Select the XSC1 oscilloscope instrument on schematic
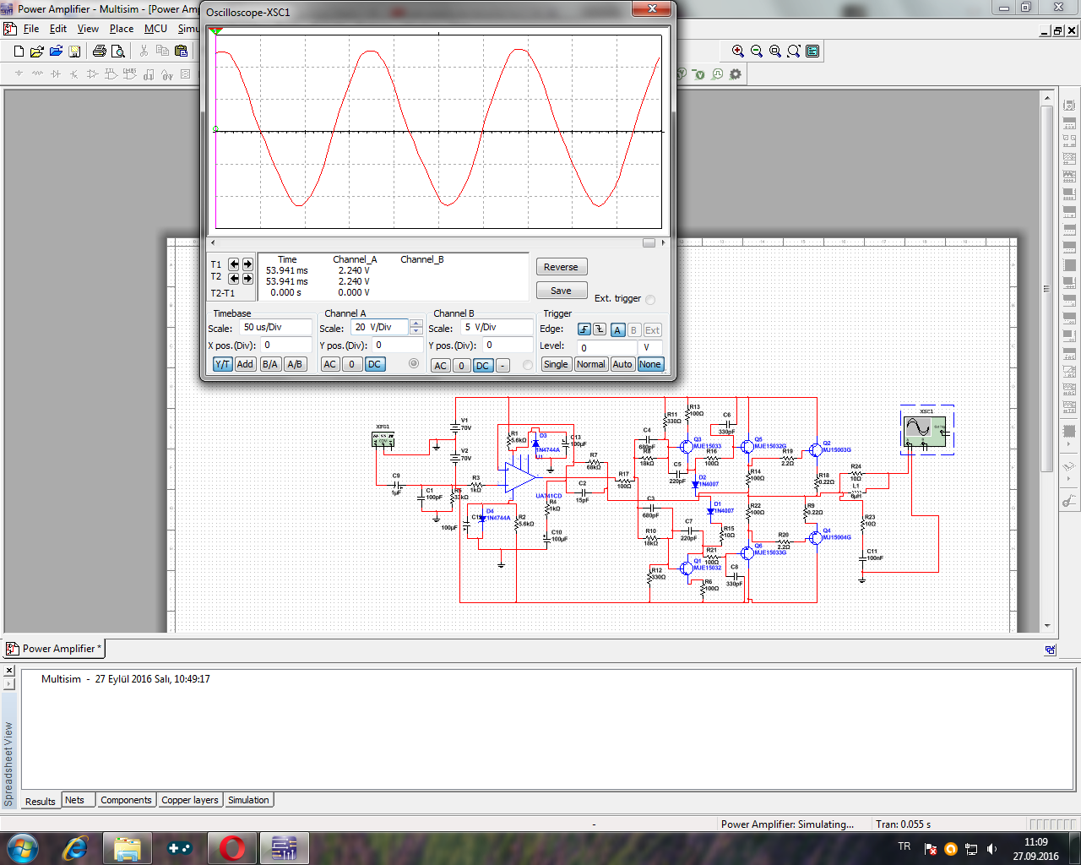 (926, 430)
